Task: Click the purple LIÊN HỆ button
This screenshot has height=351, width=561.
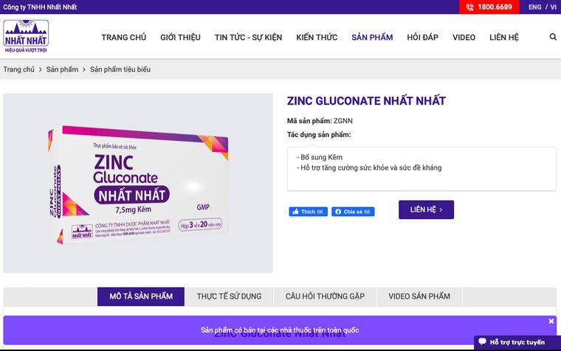Action: click(x=426, y=209)
